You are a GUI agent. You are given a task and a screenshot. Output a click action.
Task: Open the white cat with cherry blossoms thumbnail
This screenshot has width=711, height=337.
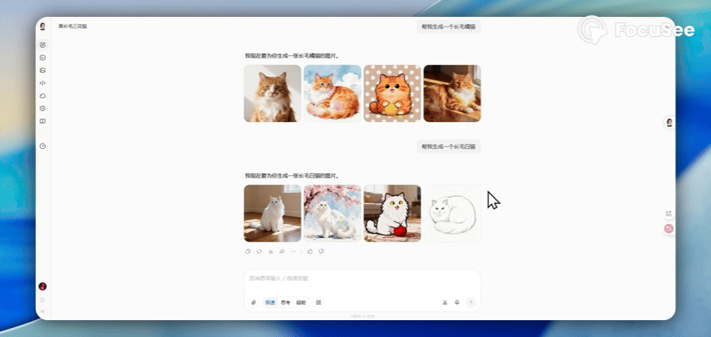click(332, 213)
